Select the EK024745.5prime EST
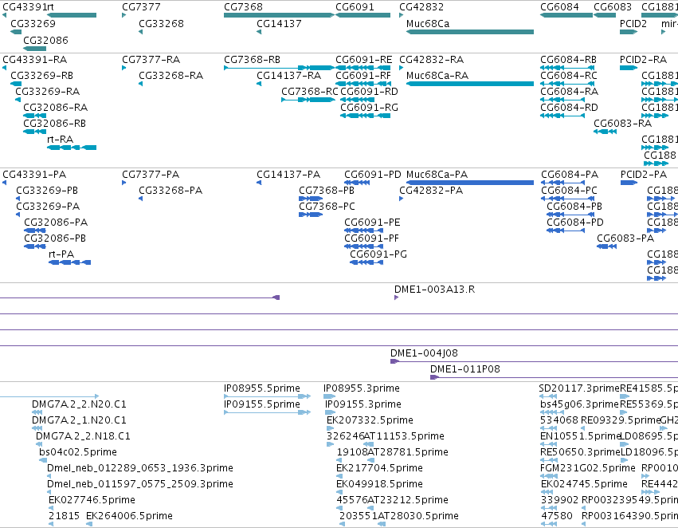 [547, 492]
